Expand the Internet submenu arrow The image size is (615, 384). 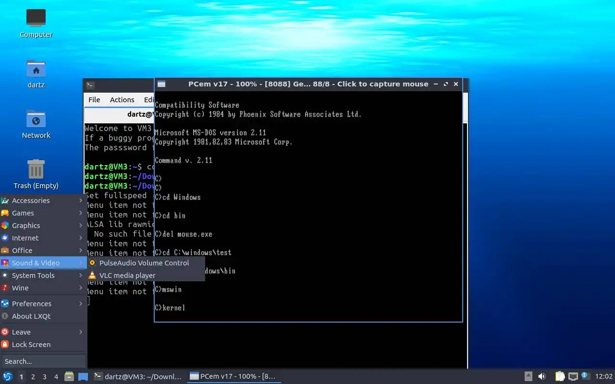(x=81, y=238)
